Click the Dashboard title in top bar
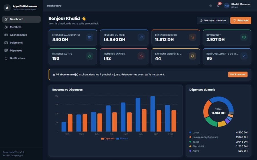 coord(54,6)
